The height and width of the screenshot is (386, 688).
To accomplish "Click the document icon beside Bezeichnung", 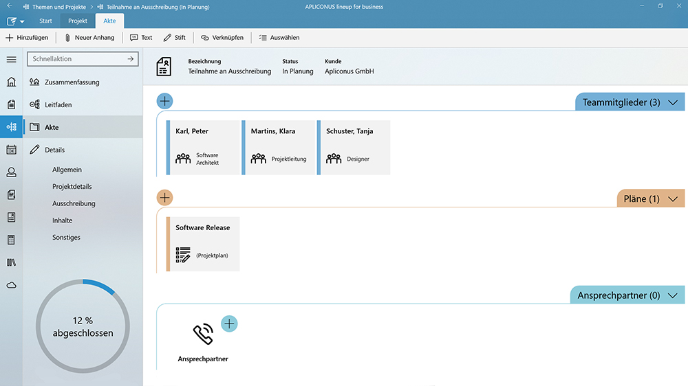I will [x=164, y=67].
